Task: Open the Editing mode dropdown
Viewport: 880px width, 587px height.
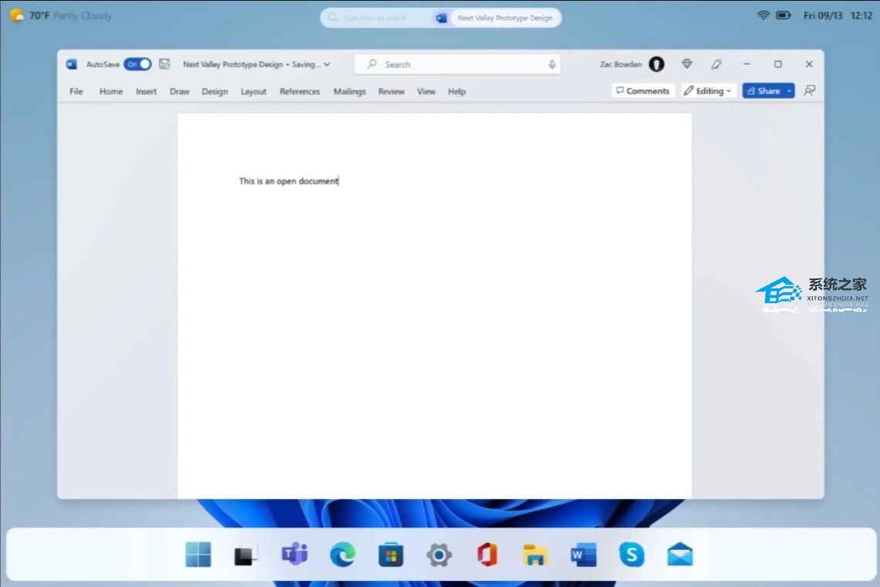Action: (709, 91)
